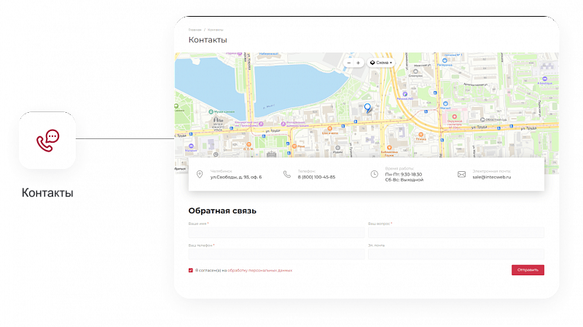
Task: Focus the Эл. почта input field
Action: pos(456,254)
